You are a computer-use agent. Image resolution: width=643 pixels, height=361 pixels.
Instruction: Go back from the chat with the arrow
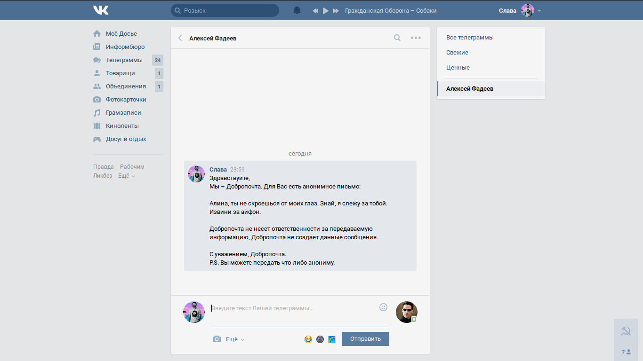pyautogui.click(x=180, y=38)
